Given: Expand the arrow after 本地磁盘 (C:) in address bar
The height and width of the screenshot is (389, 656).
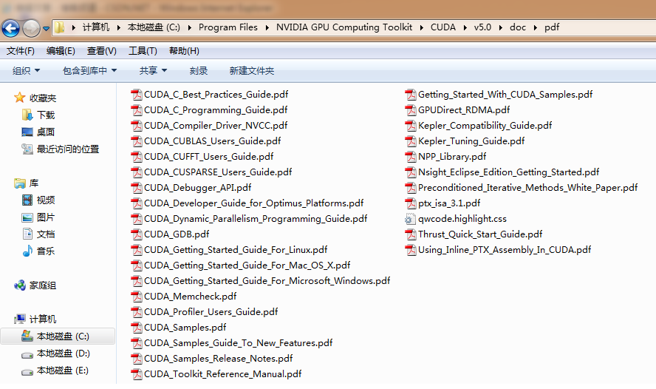Looking at the screenshot, I should click(x=190, y=27).
